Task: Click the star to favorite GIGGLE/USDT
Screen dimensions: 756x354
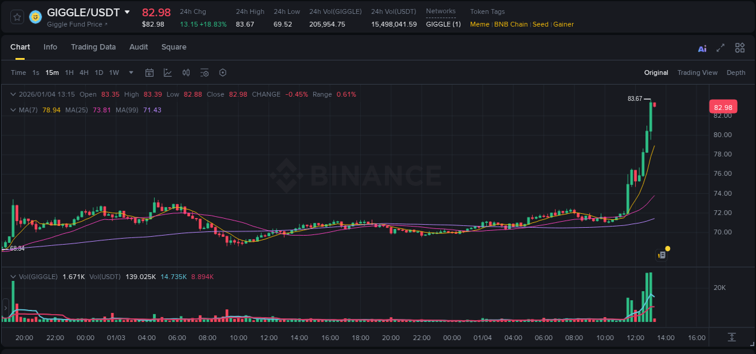Action: coord(17,17)
